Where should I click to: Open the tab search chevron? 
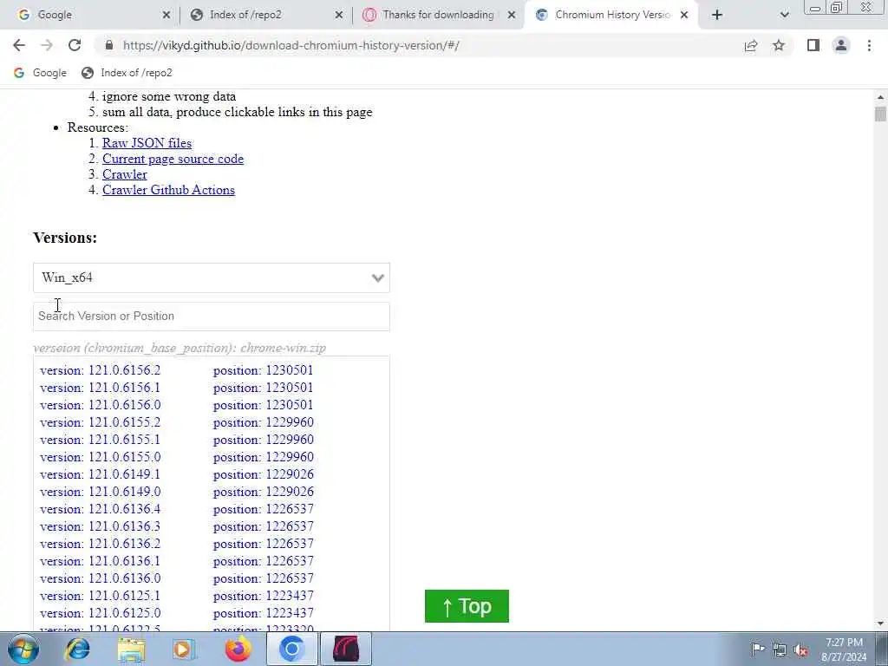[x=784, y=15]
